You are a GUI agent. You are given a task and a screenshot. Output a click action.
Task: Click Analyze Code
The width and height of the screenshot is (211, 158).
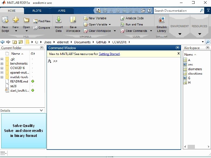tap(132, 18)
